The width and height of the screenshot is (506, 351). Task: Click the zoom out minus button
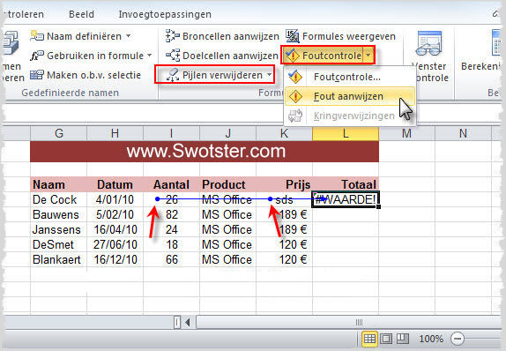458,339
